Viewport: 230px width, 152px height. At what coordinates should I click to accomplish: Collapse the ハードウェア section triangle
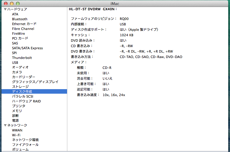[x=5, y=9]
